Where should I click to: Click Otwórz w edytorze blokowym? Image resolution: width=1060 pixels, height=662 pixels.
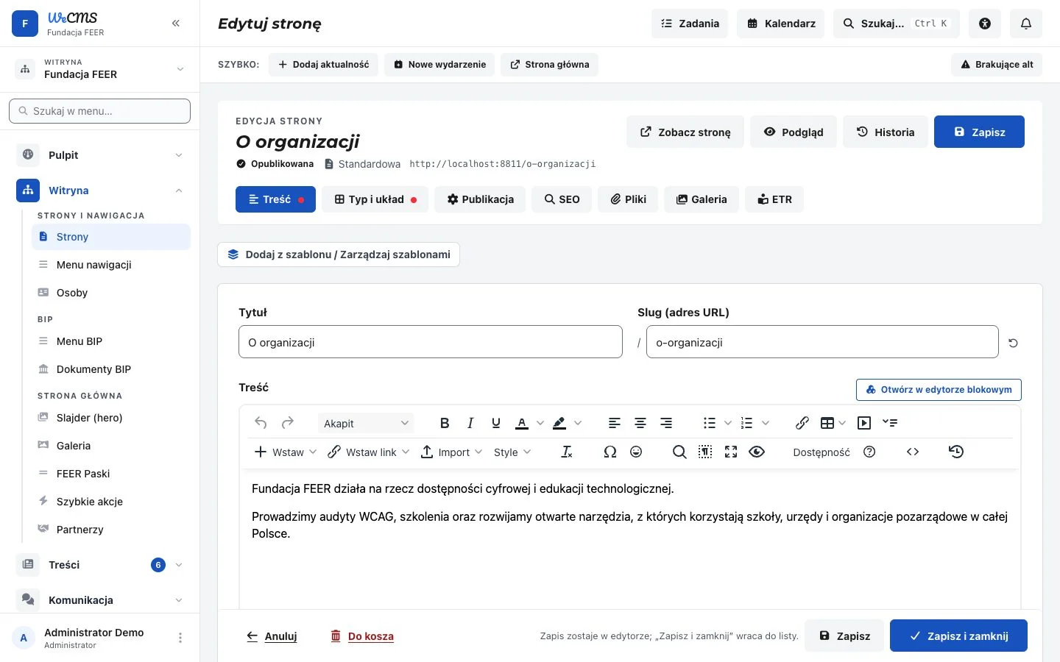[x=939, y=390]
